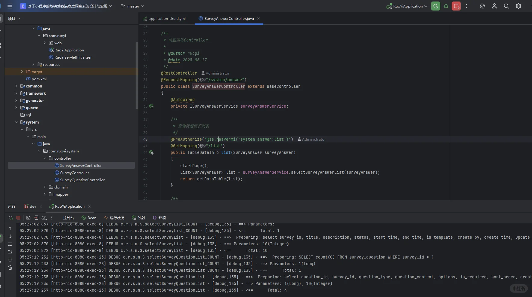Open the 控制台 console tab
The width and height of the screenshot is (532, 297).
point(68,218)
